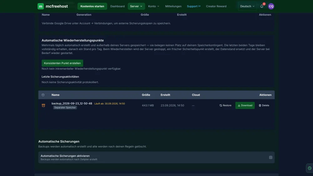Expand the Konto dropdown menu
313x176 pixels.
153,6
